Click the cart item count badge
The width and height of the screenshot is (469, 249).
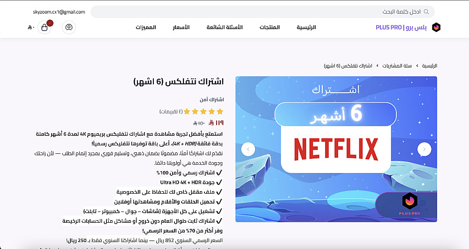50,23
